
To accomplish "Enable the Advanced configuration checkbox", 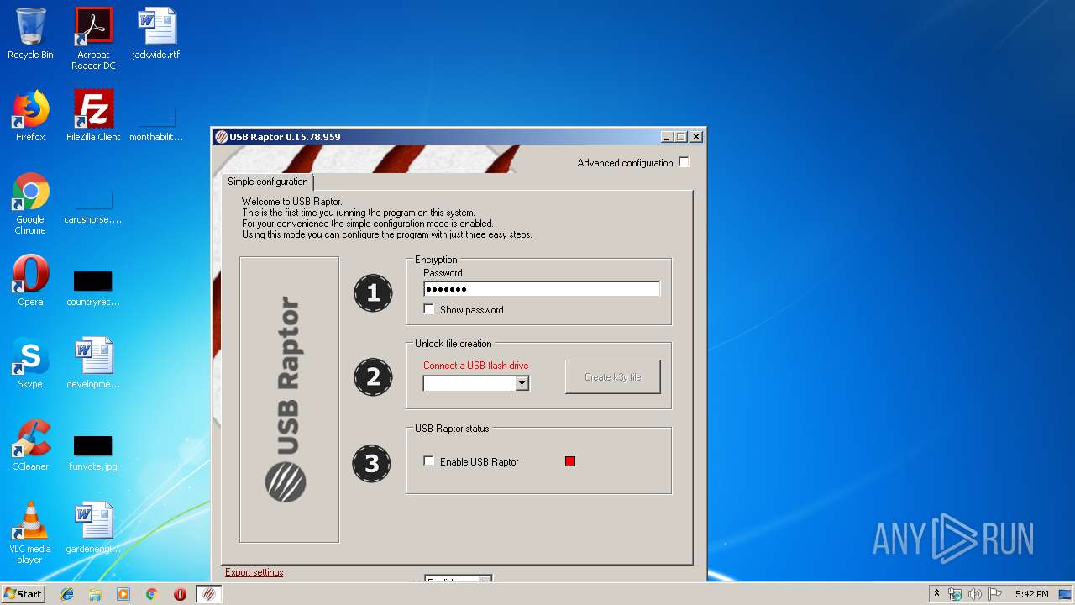I will (x=684, y=162).
